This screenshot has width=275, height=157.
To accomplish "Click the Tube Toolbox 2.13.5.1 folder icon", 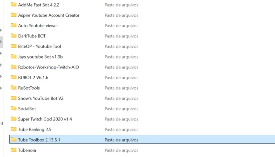I will [14, 140].
